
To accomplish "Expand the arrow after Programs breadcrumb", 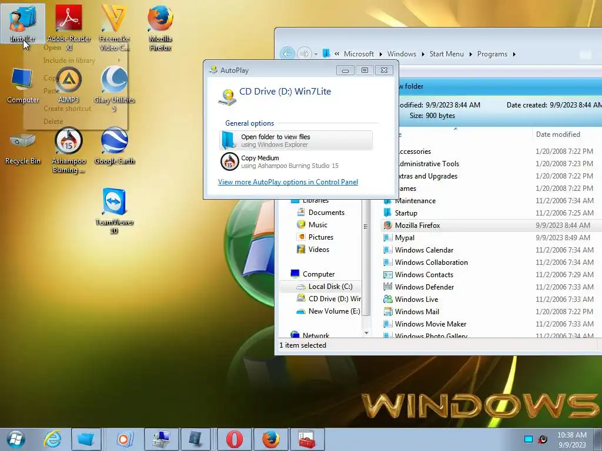I will (x=514, y=54).
